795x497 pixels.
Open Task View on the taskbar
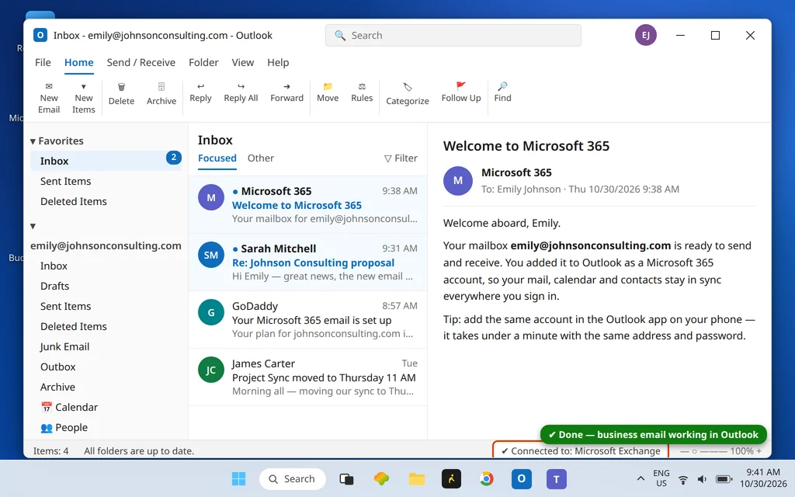[x=347, y=478]
